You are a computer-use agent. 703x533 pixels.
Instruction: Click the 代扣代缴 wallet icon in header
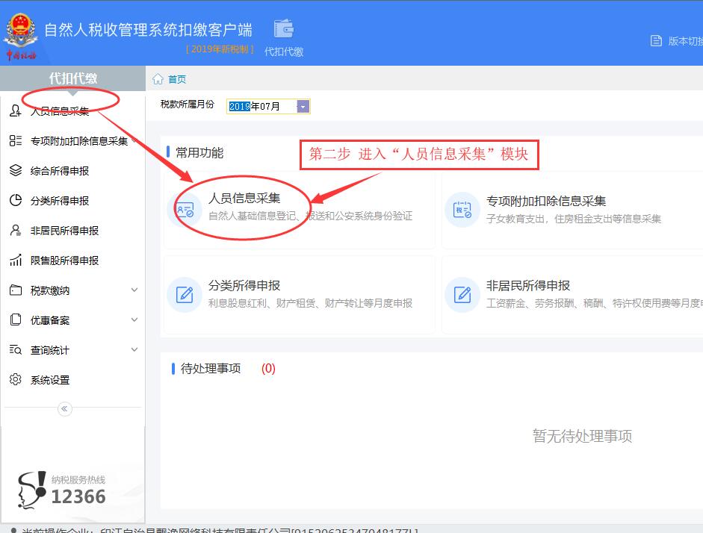[284, 29]
